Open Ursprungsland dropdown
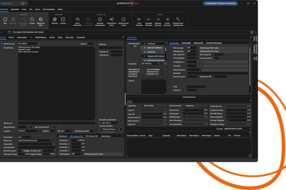The width and height of the screenshot is (286, 190). click(x=193, y=58)
